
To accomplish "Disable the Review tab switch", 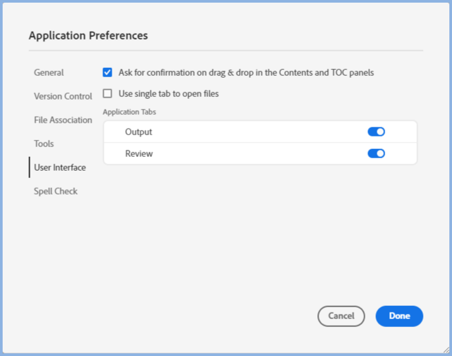I will point(376,154).
